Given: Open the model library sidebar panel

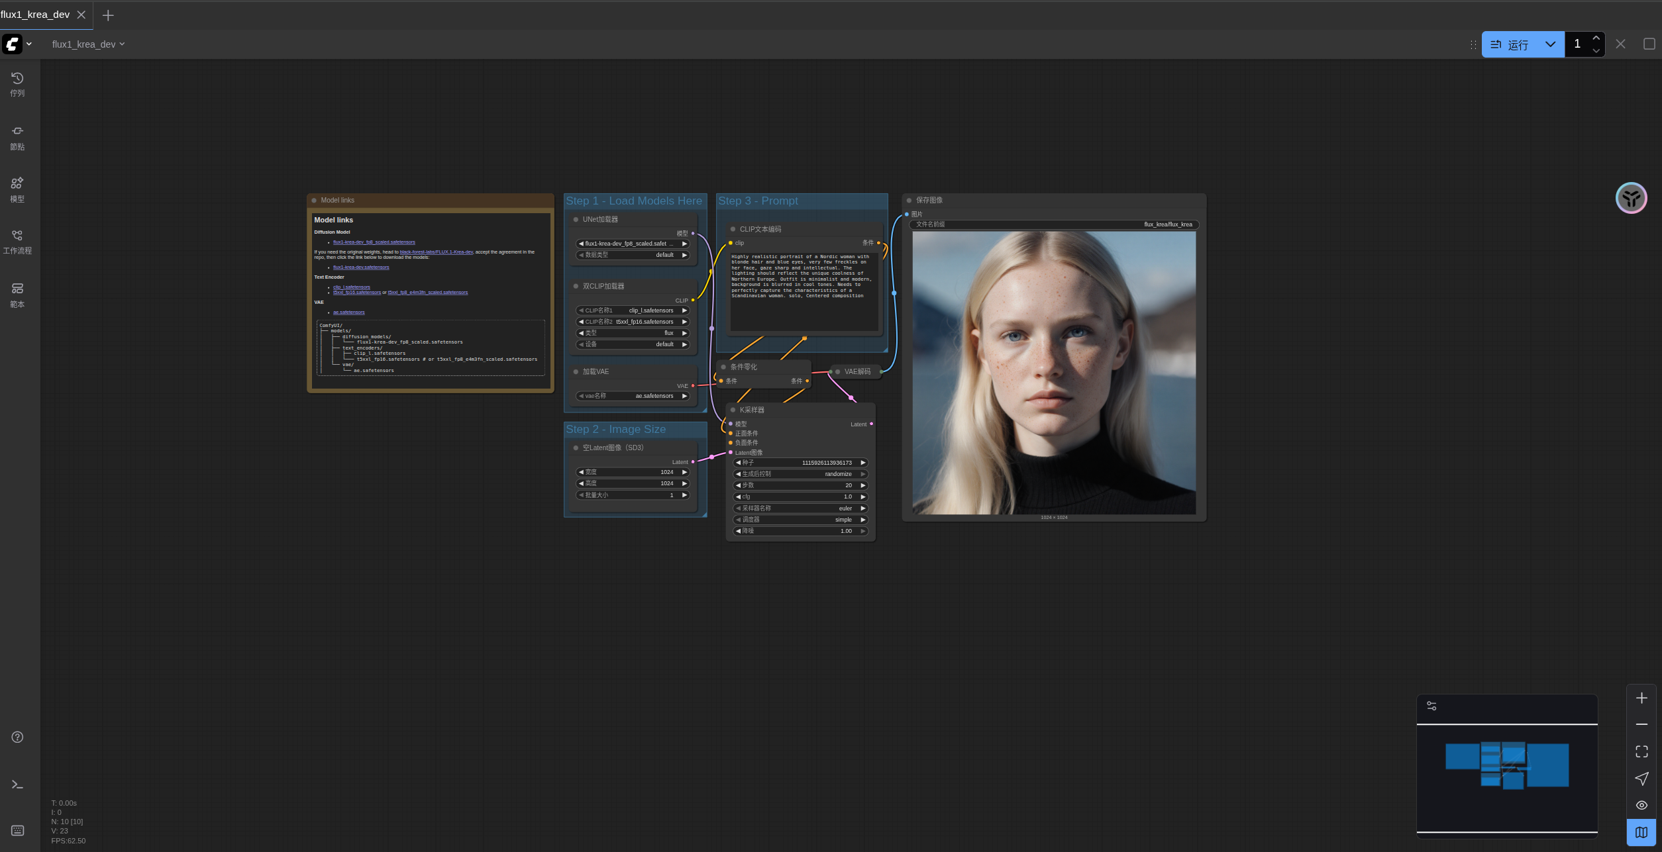Looking at the screenshot, I should [17, 190].
